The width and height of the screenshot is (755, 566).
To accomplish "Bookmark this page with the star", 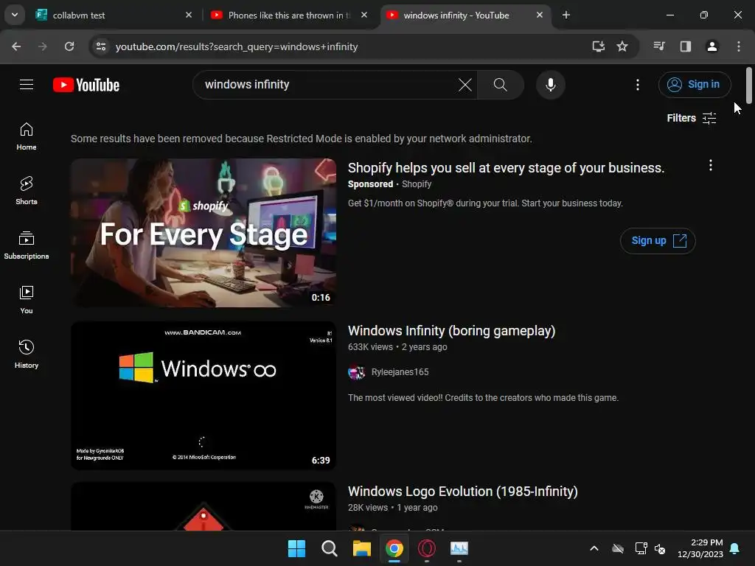I will [622, 46].
